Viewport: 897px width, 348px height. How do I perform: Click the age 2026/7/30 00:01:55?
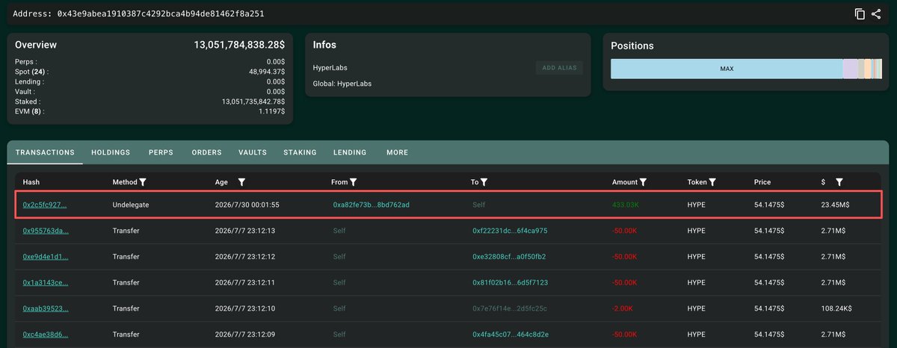247,204
